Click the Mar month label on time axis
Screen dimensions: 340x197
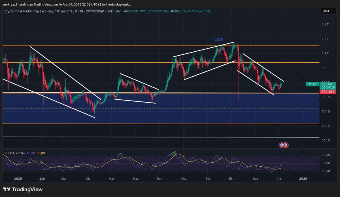(x=64, y=179)
